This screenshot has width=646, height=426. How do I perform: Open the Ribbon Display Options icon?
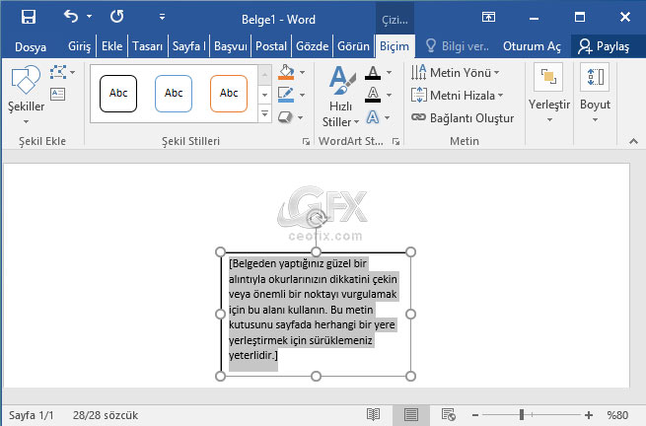[x=488, y=17]
